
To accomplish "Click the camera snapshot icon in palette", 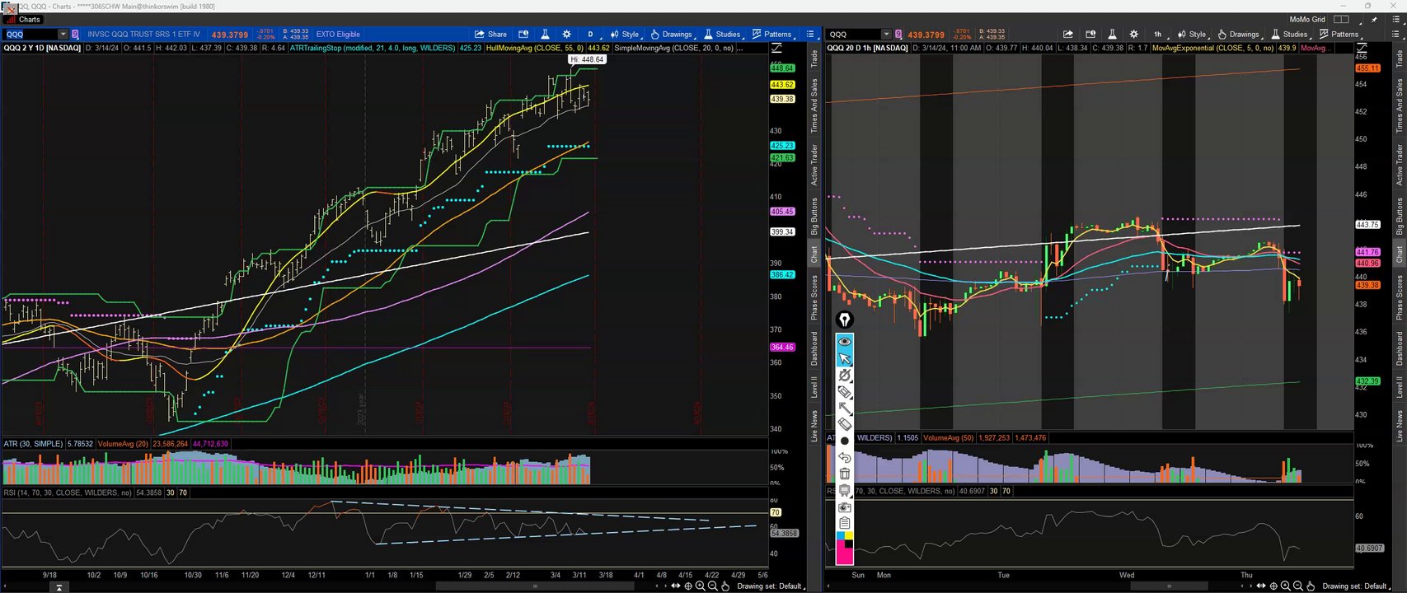I will (x=844, y=507).
